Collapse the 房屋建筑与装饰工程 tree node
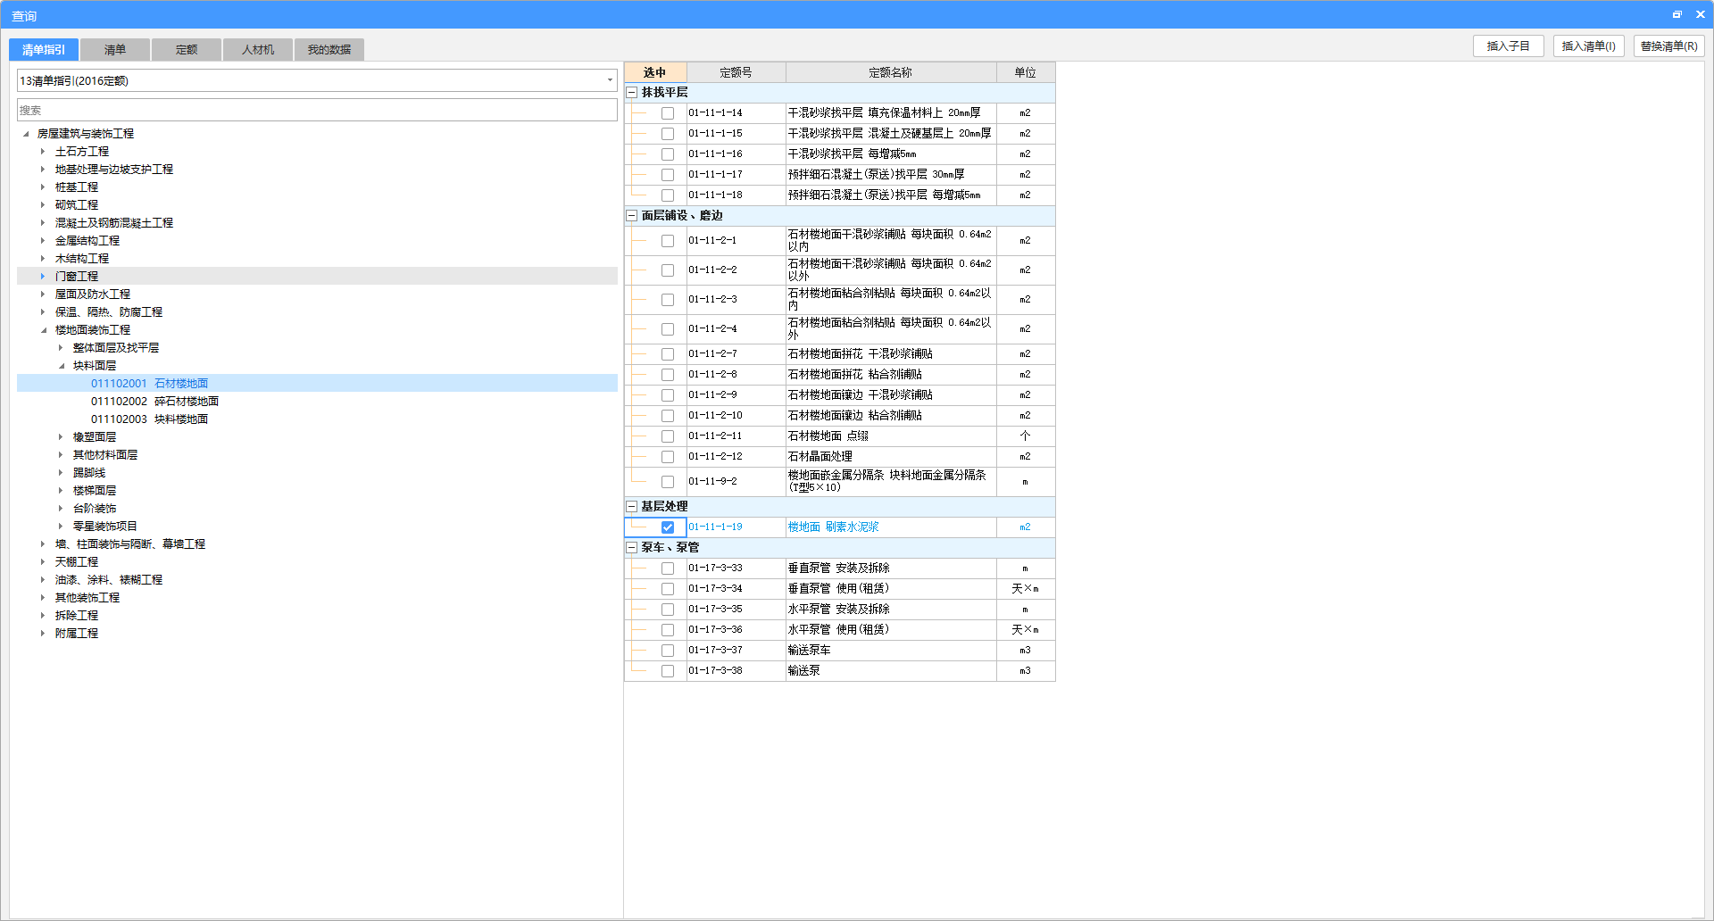The height and width of the screenshot is (921, 1714). pyautogui.click(x=26, y=134)
